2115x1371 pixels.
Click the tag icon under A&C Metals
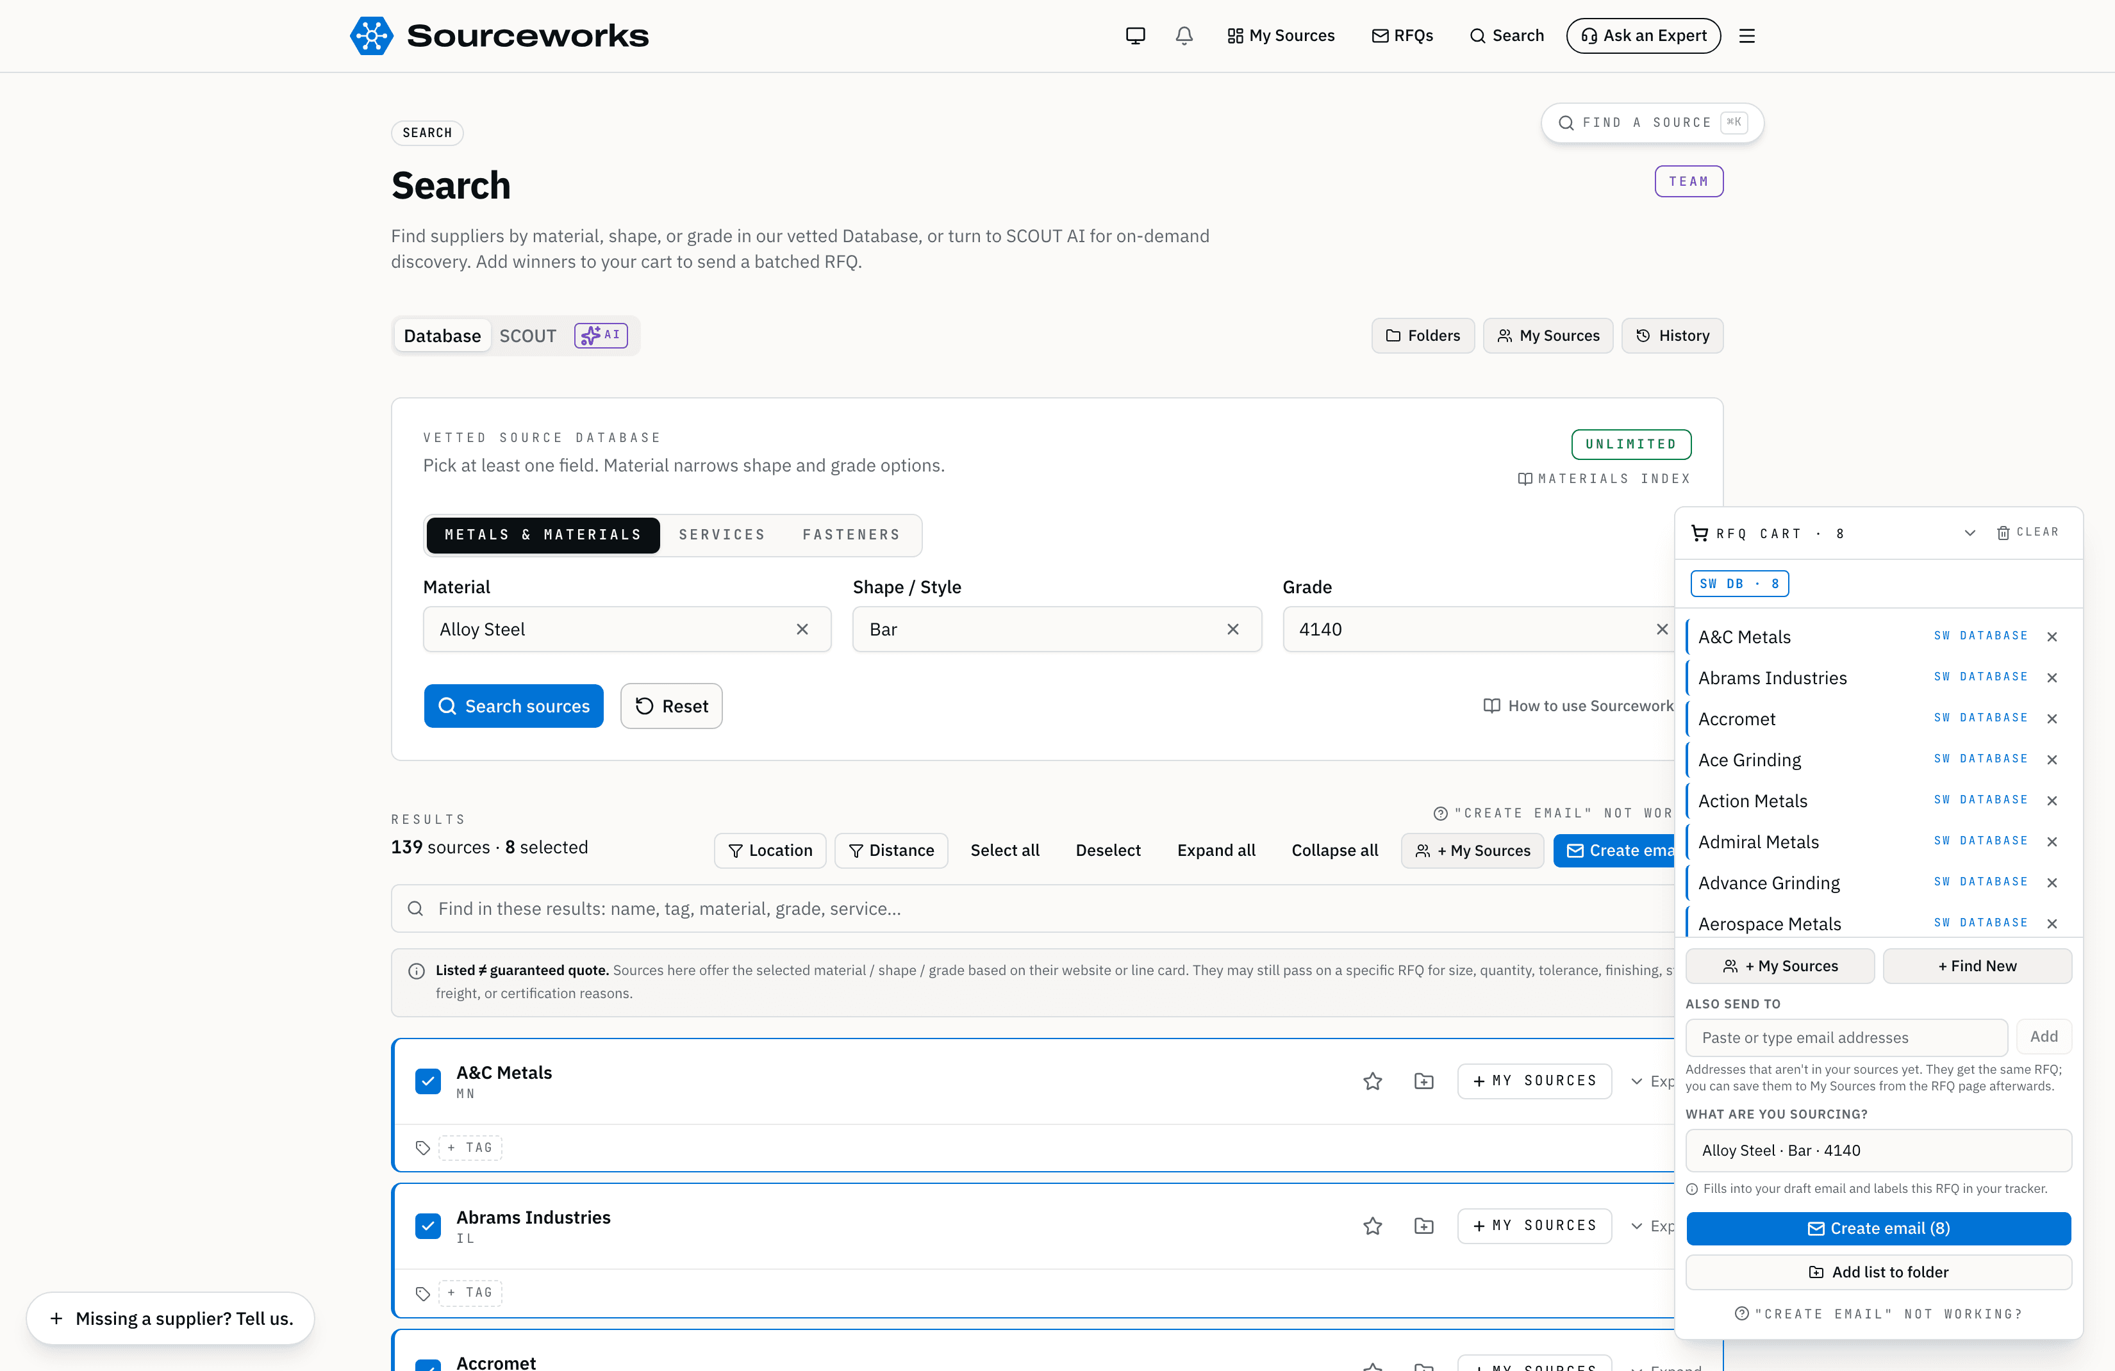pyautogui.click(x=422, y=1147)
